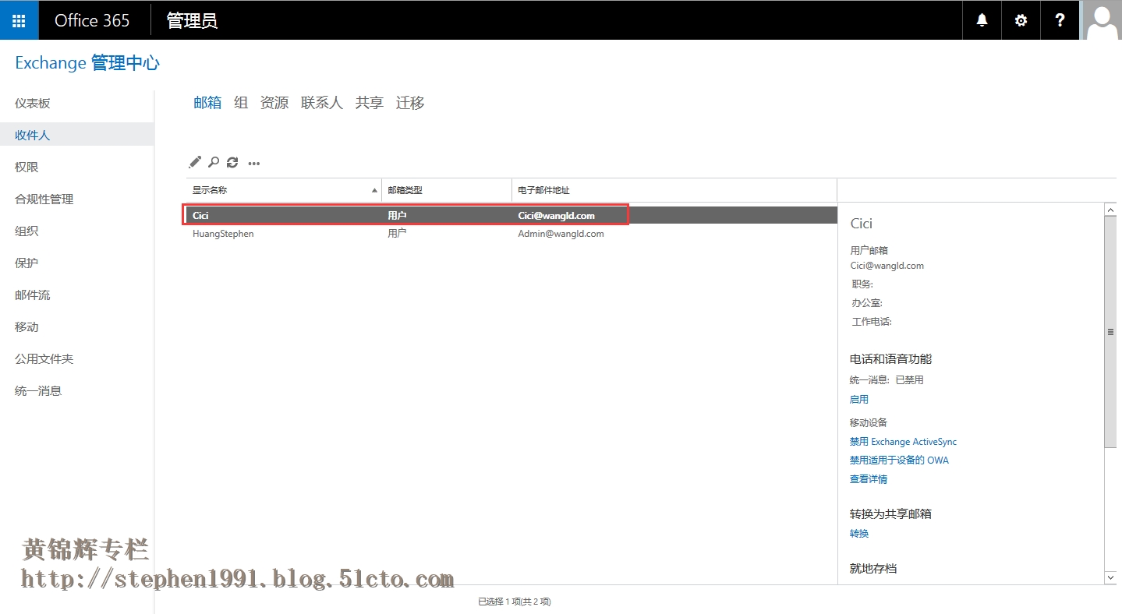Viewport: 1122px width, 614px height.
Task: Switch to the 联系人 tab
Action: [322, 103]
